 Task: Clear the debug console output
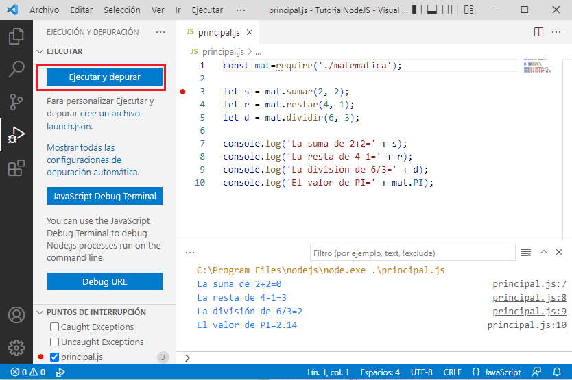525,253
